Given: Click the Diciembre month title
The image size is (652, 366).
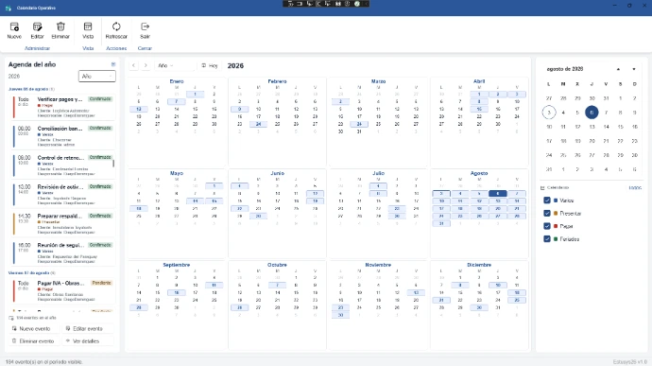Looking at the screenshot, I should pyautogui.click(x=479, y=265).
